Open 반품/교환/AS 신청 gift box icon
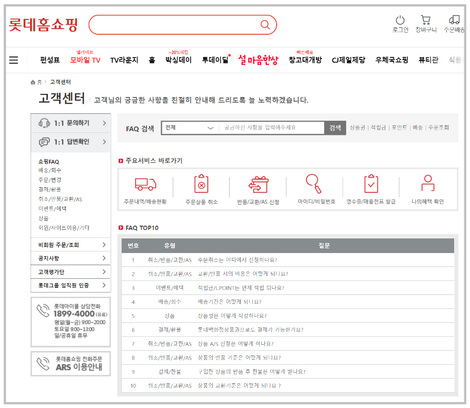470x408 pixels. 258,184
